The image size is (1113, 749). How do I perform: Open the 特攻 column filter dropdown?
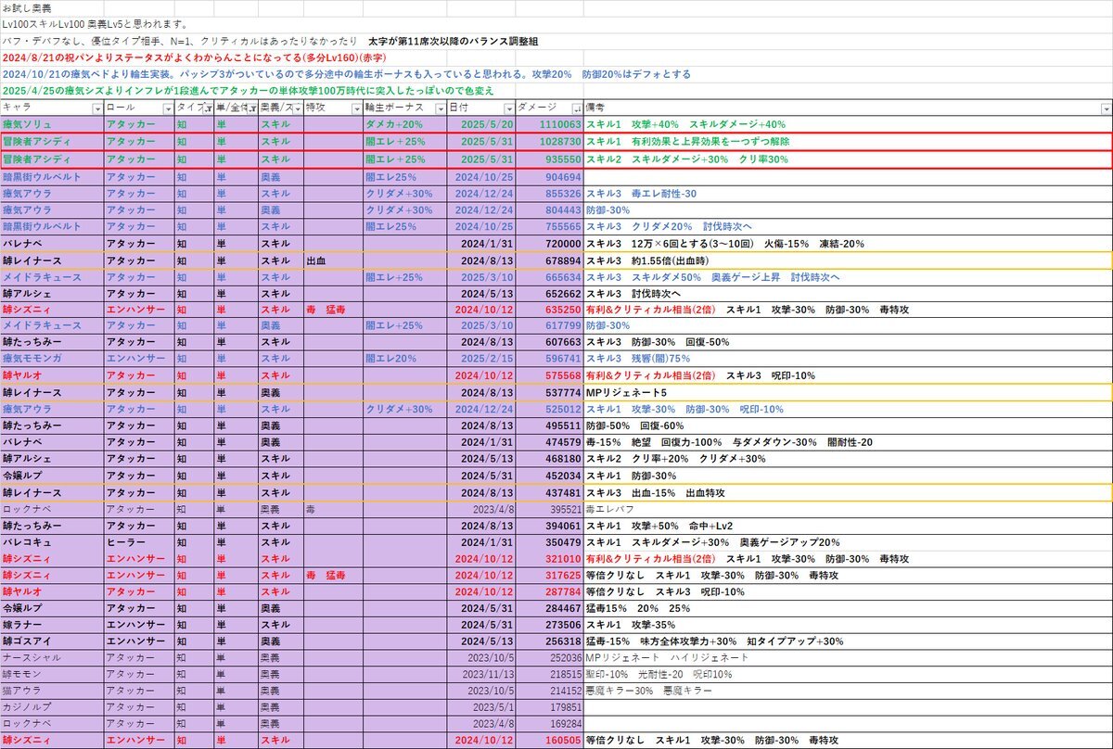[356, 108]
